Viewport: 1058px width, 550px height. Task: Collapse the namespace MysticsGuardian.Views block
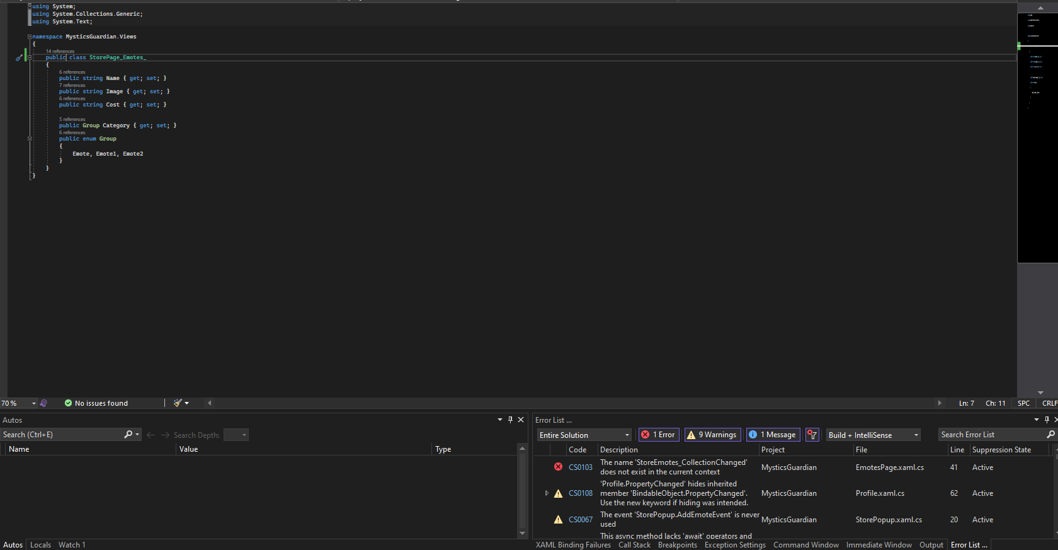[30, 37]
